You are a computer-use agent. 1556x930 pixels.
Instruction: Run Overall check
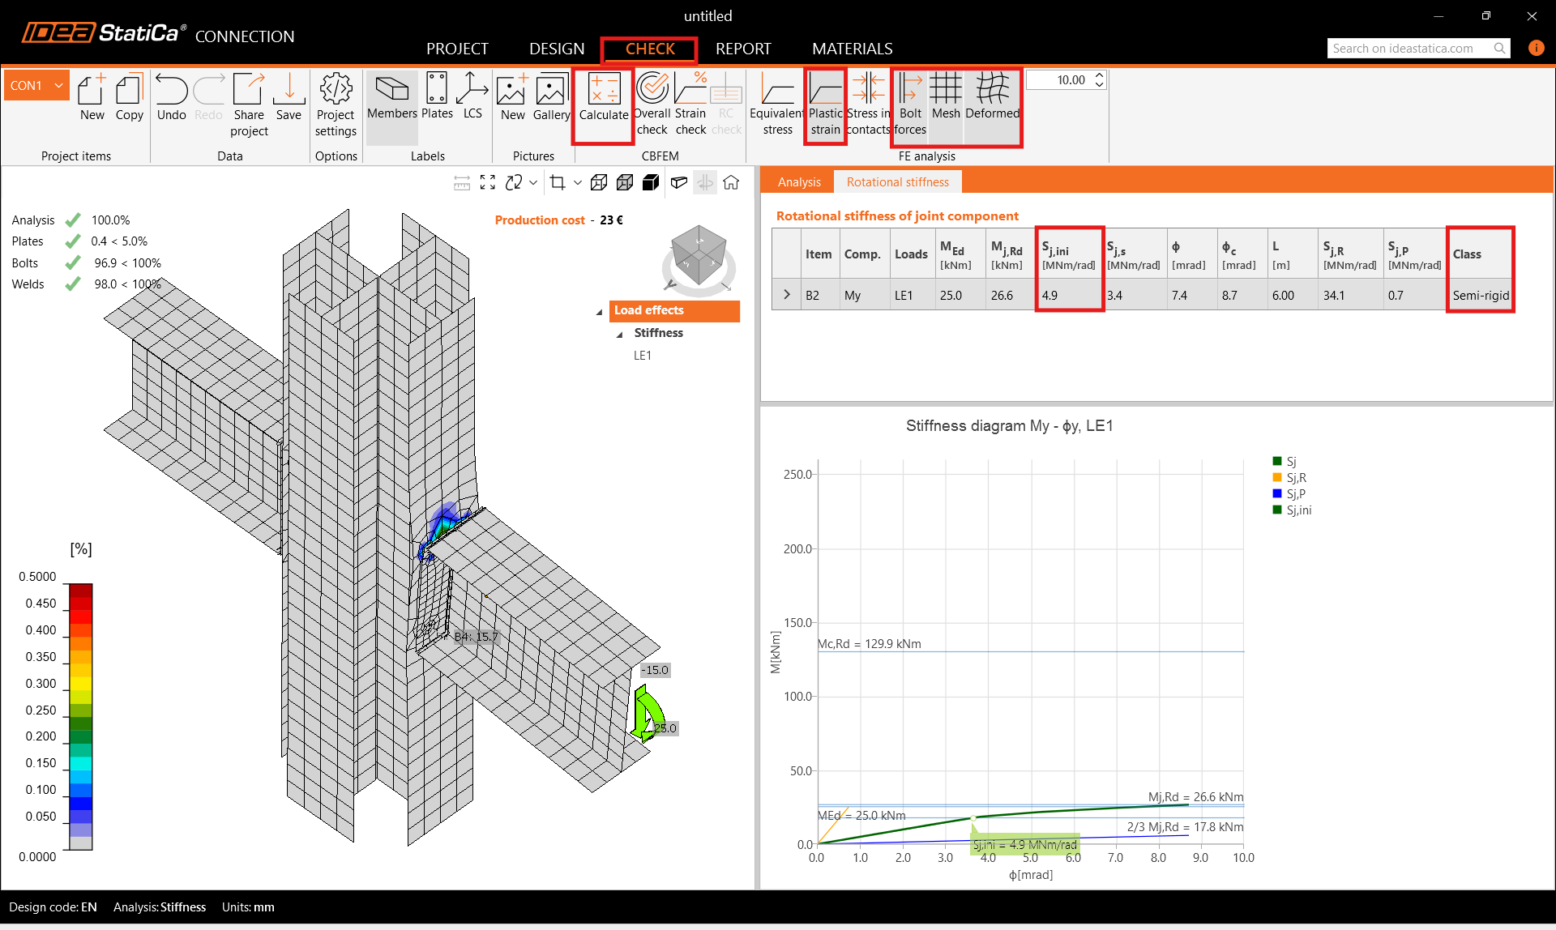coord(652,103)
